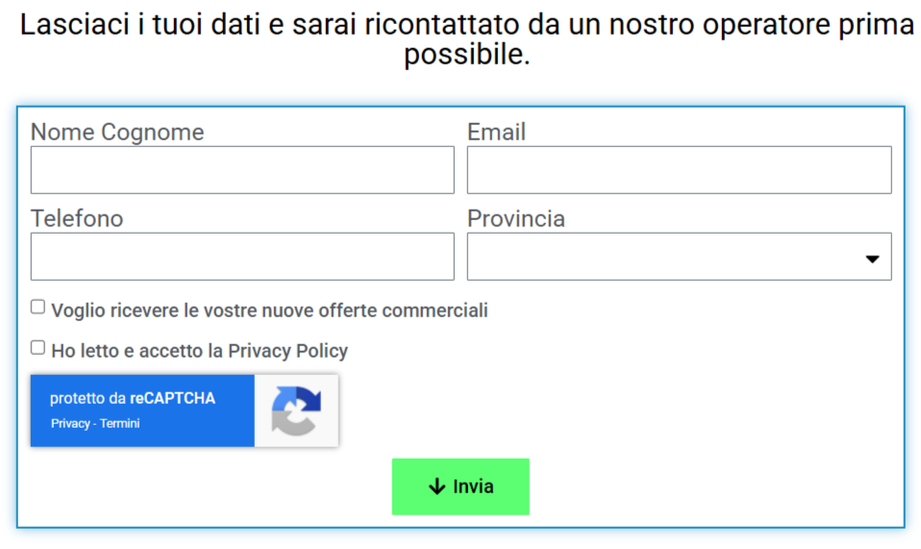Enable the nuove offerte commerciali checkbox
Screen dimensions: 921x549
[x=38, y=308]
